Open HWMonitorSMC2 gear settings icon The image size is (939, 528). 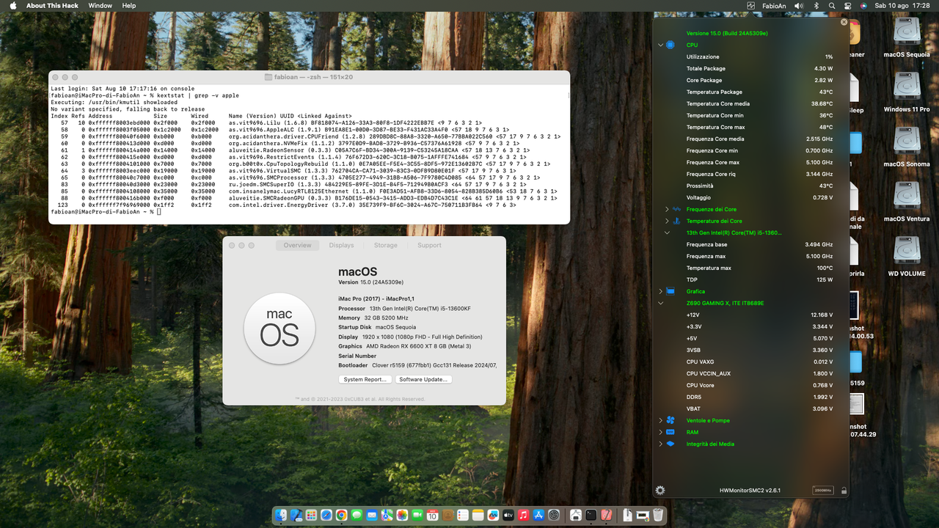(660, 490)
